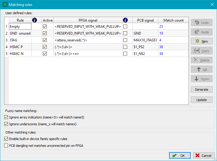This screenshot has height=161, width=217.
Task: Click the GND PCB signal cell
Action: click(x=145, y=33)
